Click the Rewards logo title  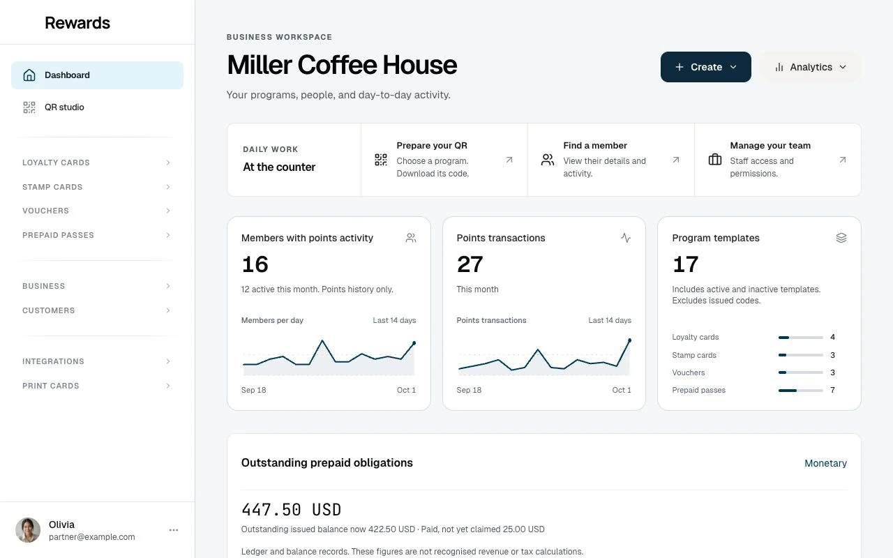click(77, 22)
